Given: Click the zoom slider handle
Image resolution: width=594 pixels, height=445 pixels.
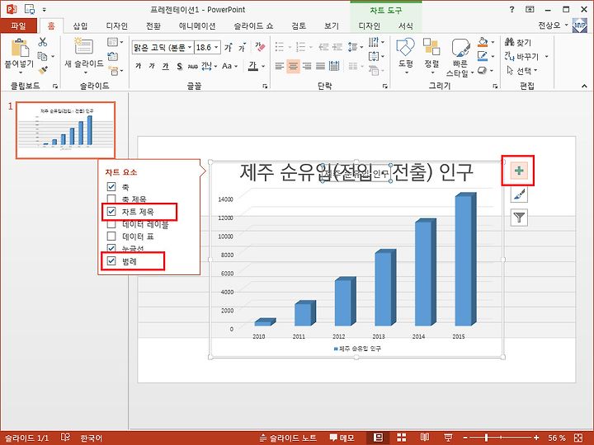Looking at the screenshot, I should 486,438.
